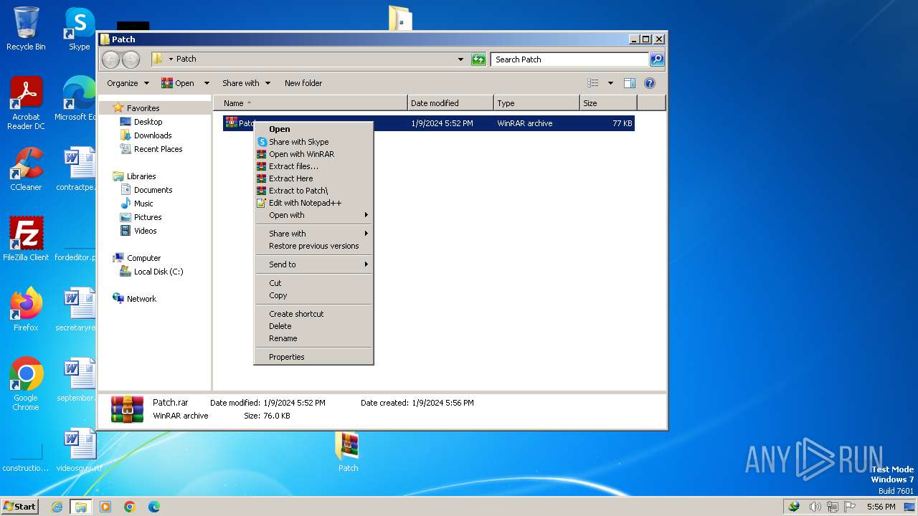Open the Microsoft Edge desktop shortcut
Screen dimensions: 918x516
[x=76, y=98]
